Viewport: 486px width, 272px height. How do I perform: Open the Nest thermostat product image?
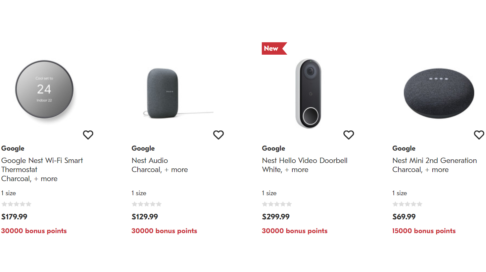(44, 90)
